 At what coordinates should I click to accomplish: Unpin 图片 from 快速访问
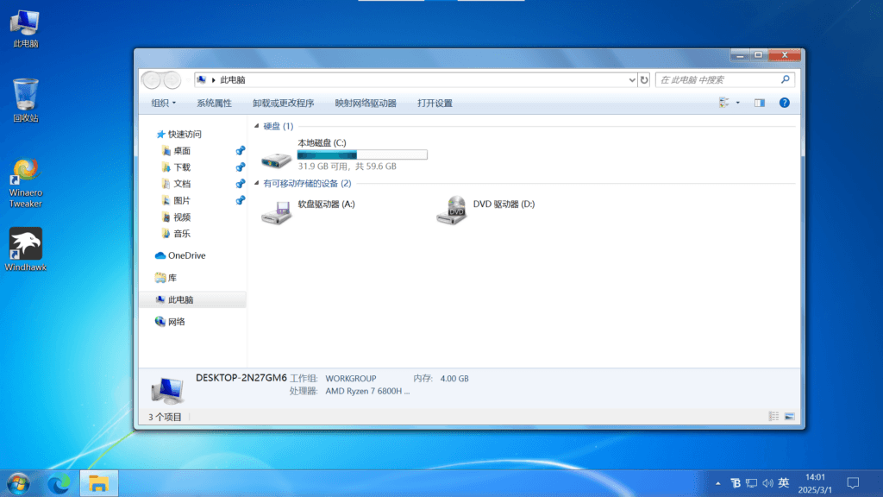point(239,200)
